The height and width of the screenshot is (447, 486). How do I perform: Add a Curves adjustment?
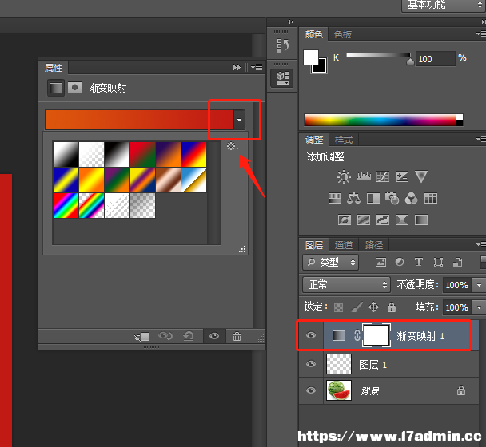click(x=383, y=176)
